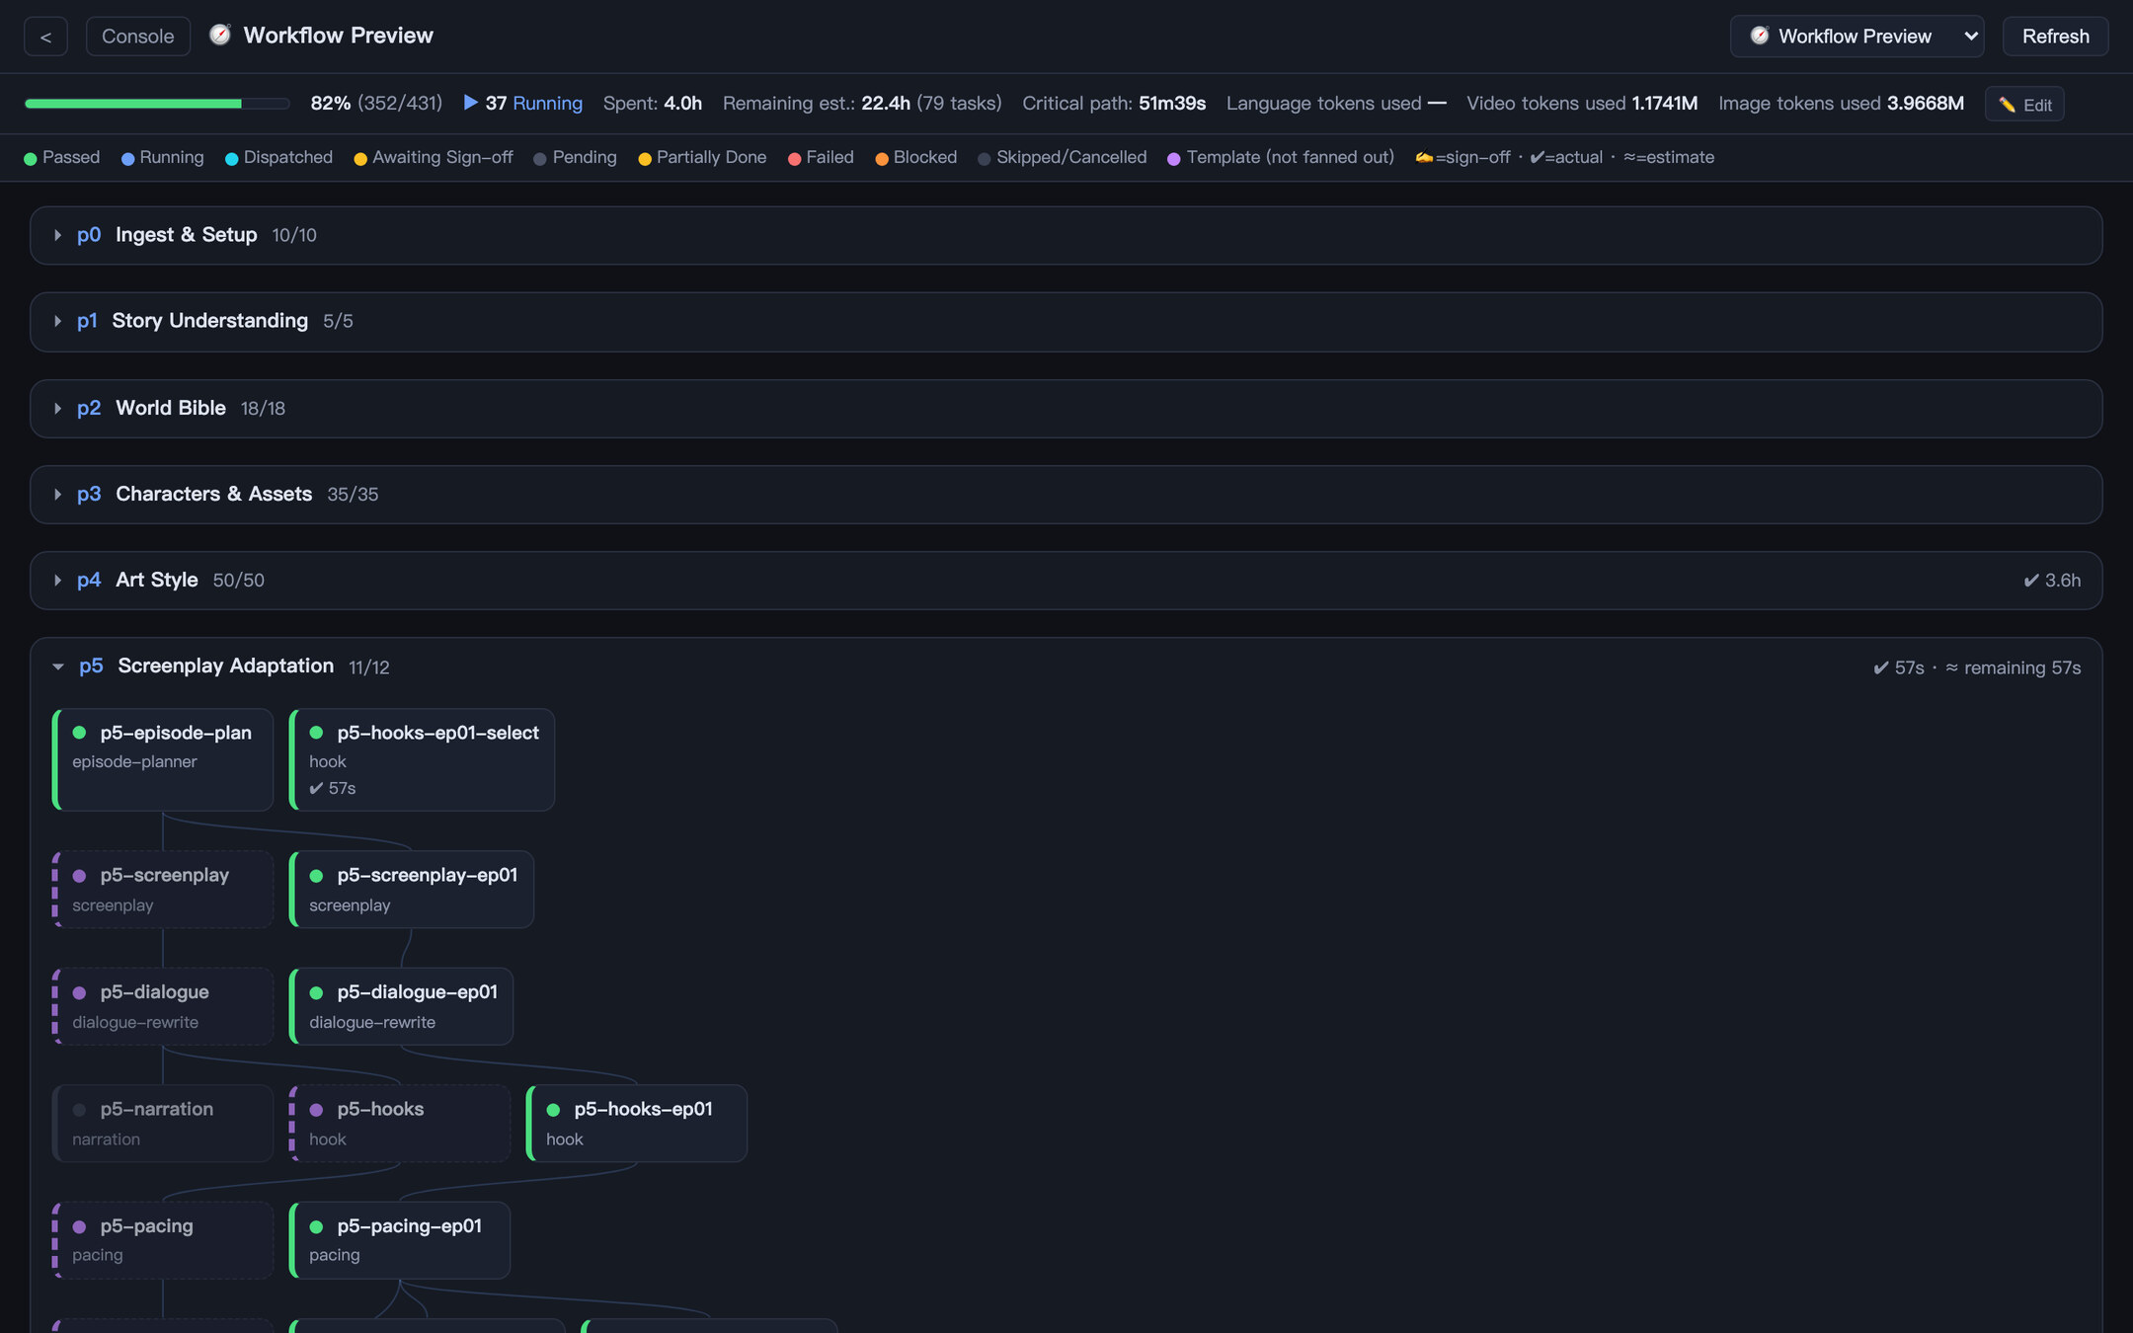Open the Console
This screenshot has width=2133, height=1333.
coord(137,37)
